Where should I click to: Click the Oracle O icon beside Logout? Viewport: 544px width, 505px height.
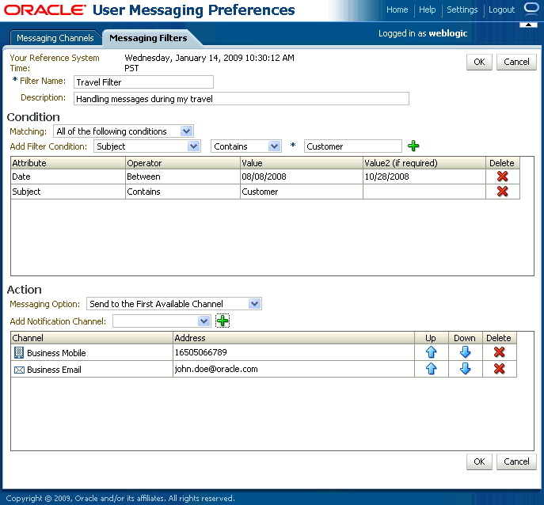coord(531,9)
